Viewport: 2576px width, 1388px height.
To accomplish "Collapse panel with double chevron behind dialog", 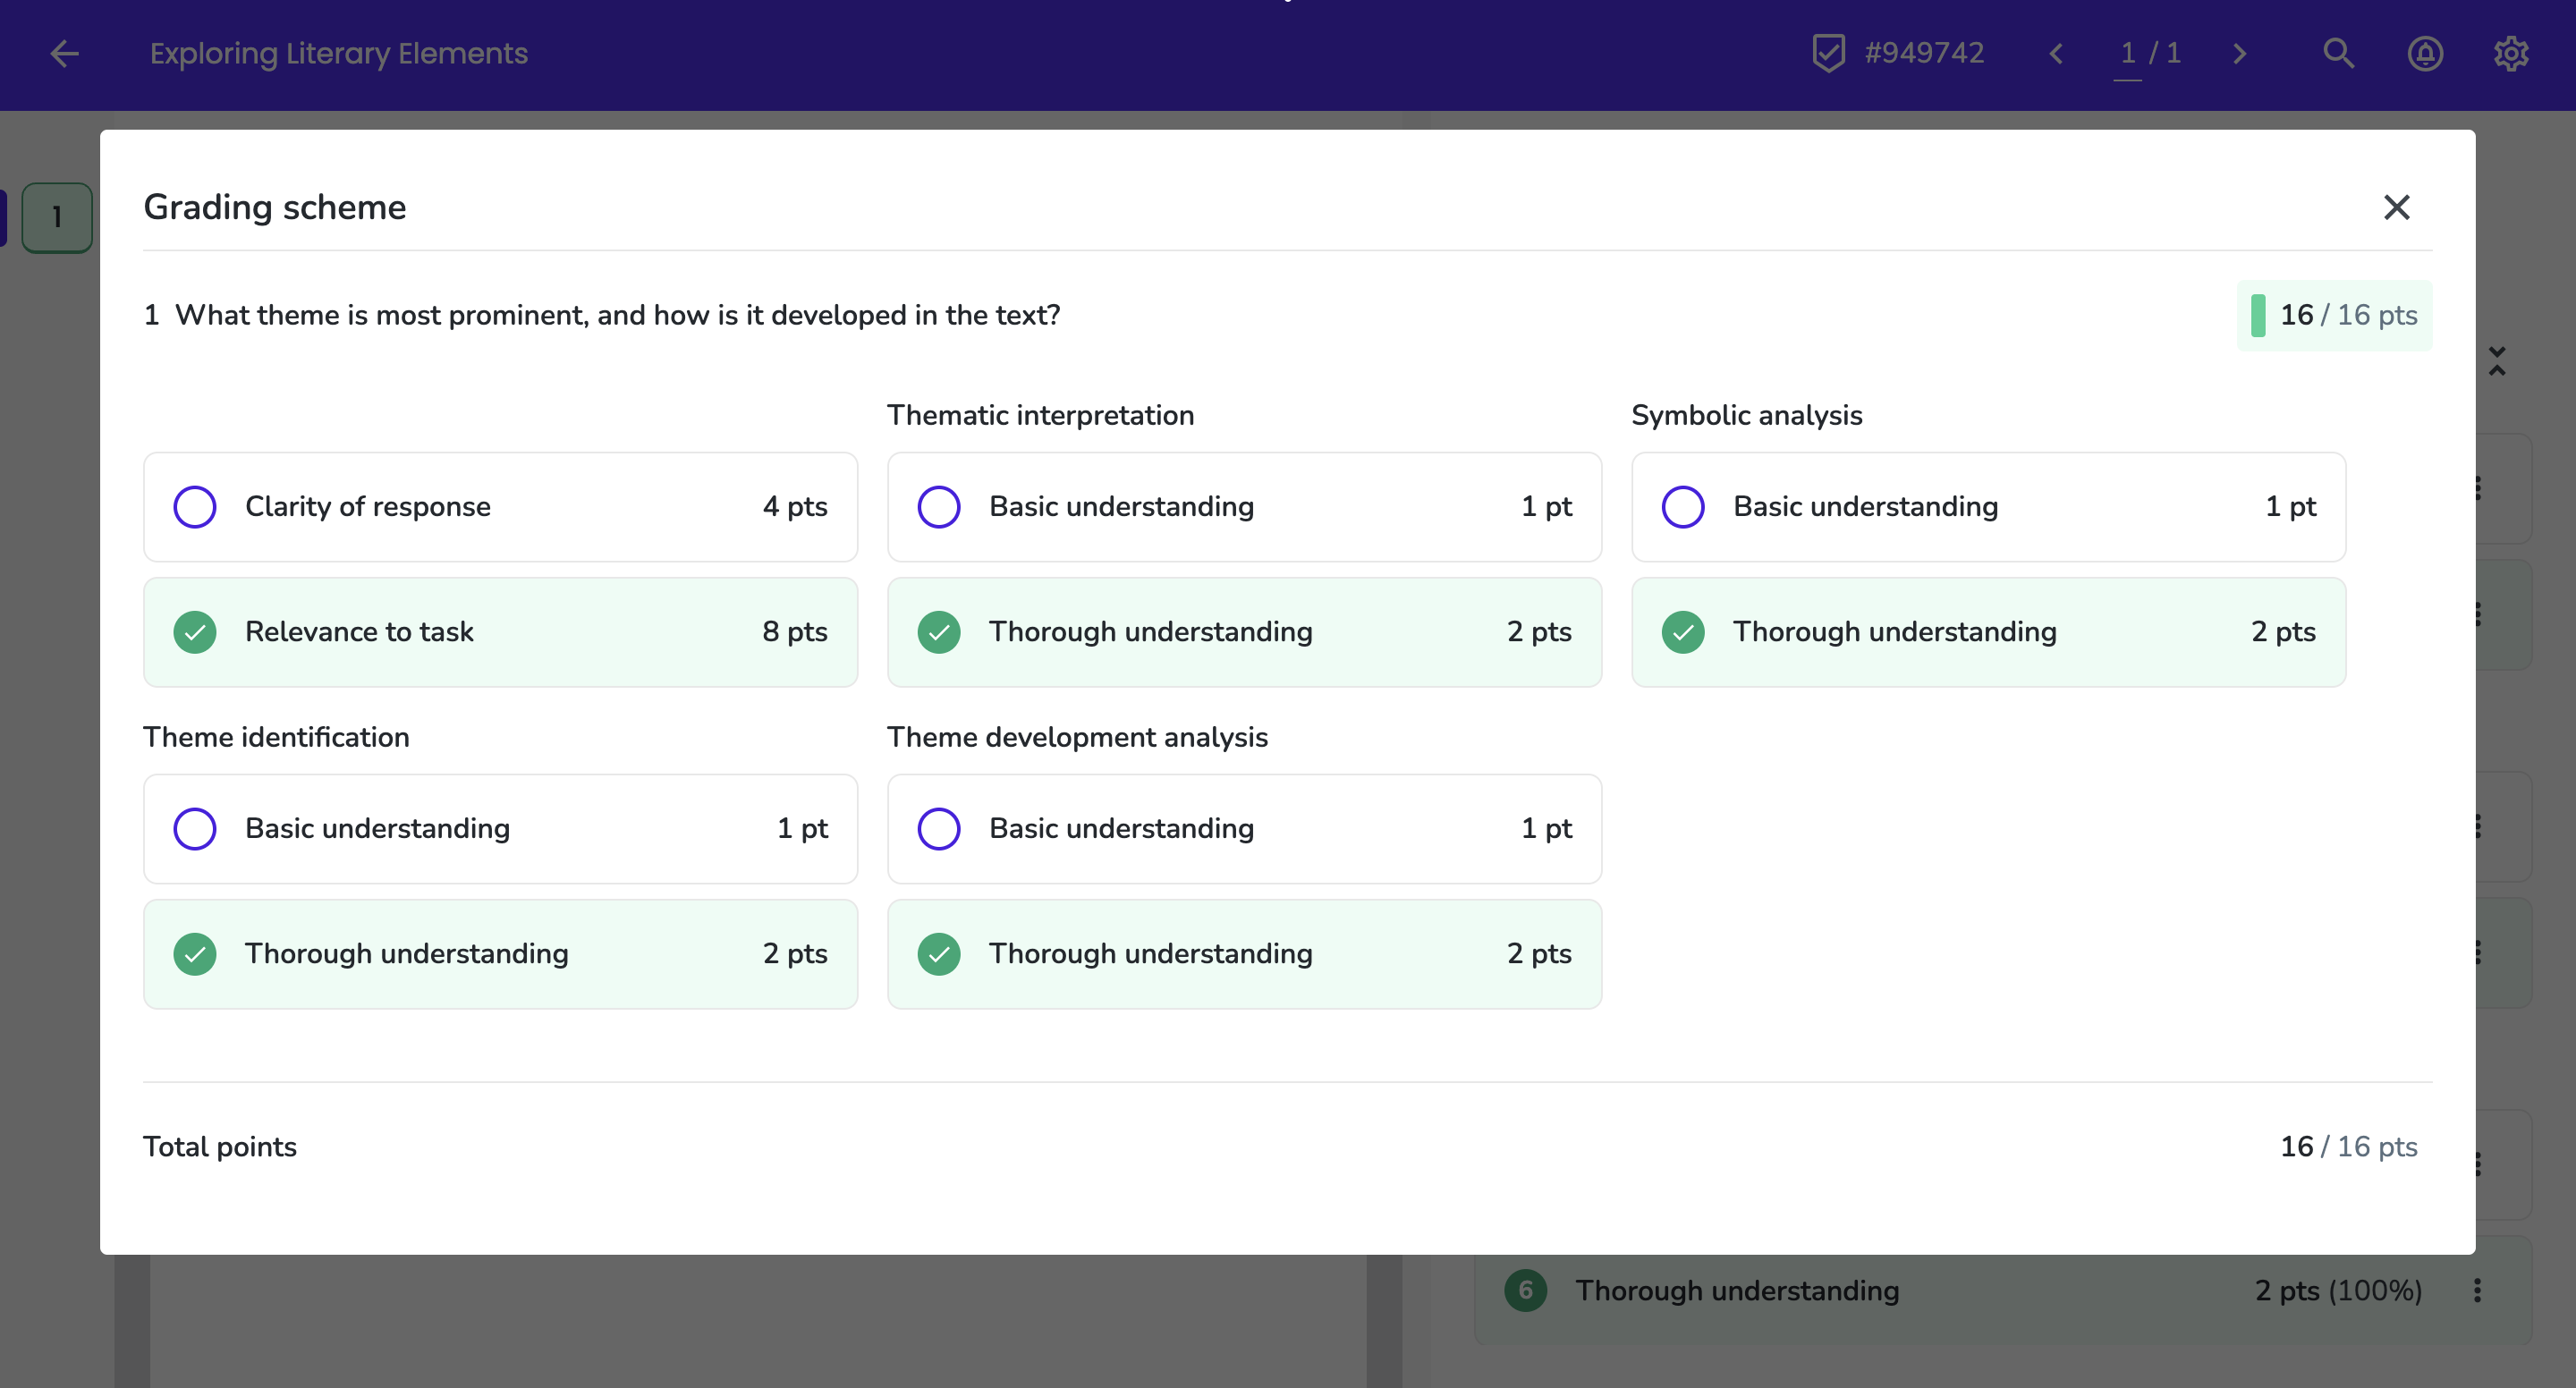I will click(2497, 361).
